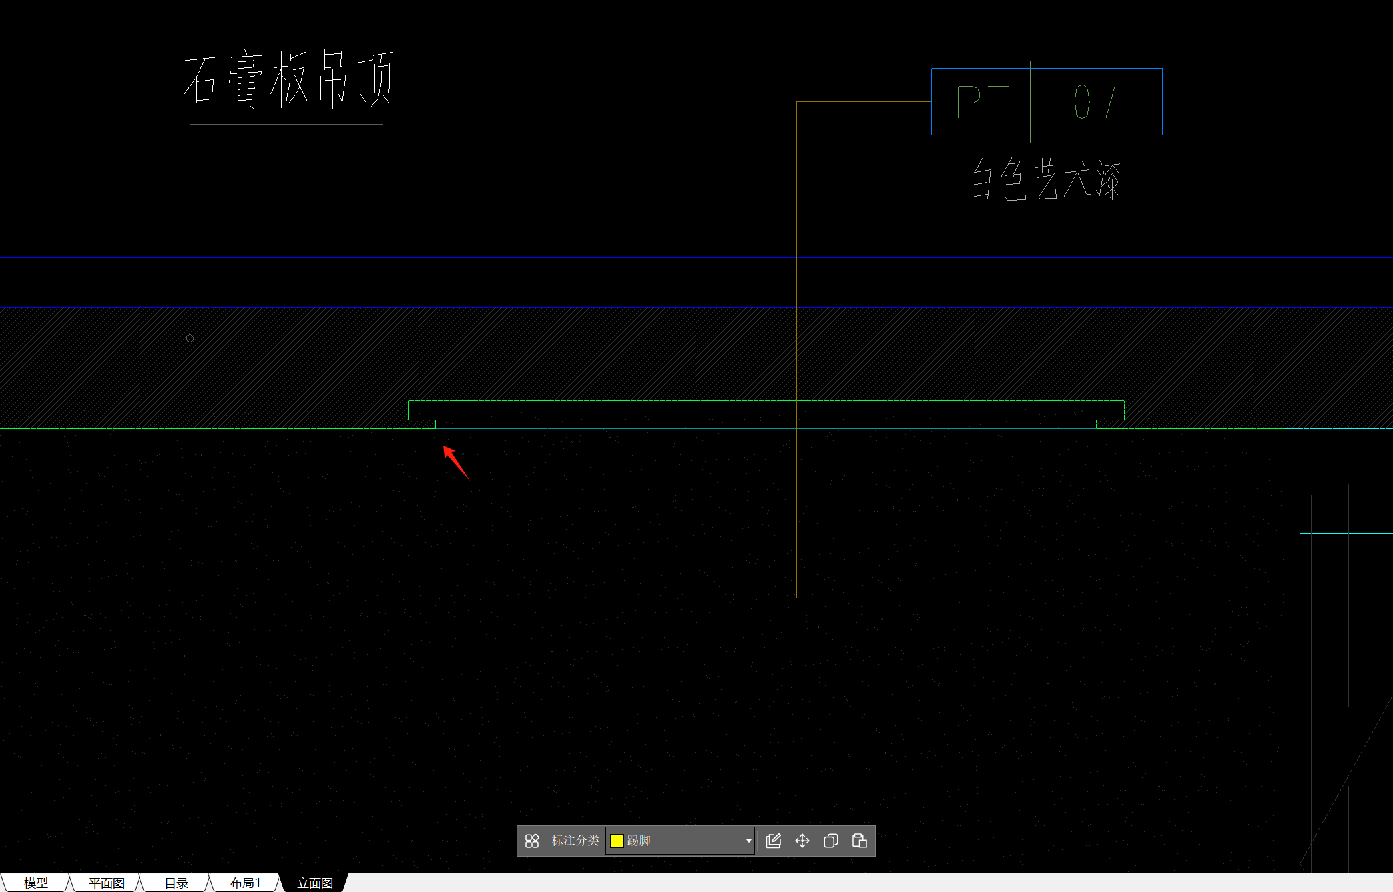Select the 白色艺术漆 text label
The width and height of the screenshot is (1393, 892).
pos(1047,179)
